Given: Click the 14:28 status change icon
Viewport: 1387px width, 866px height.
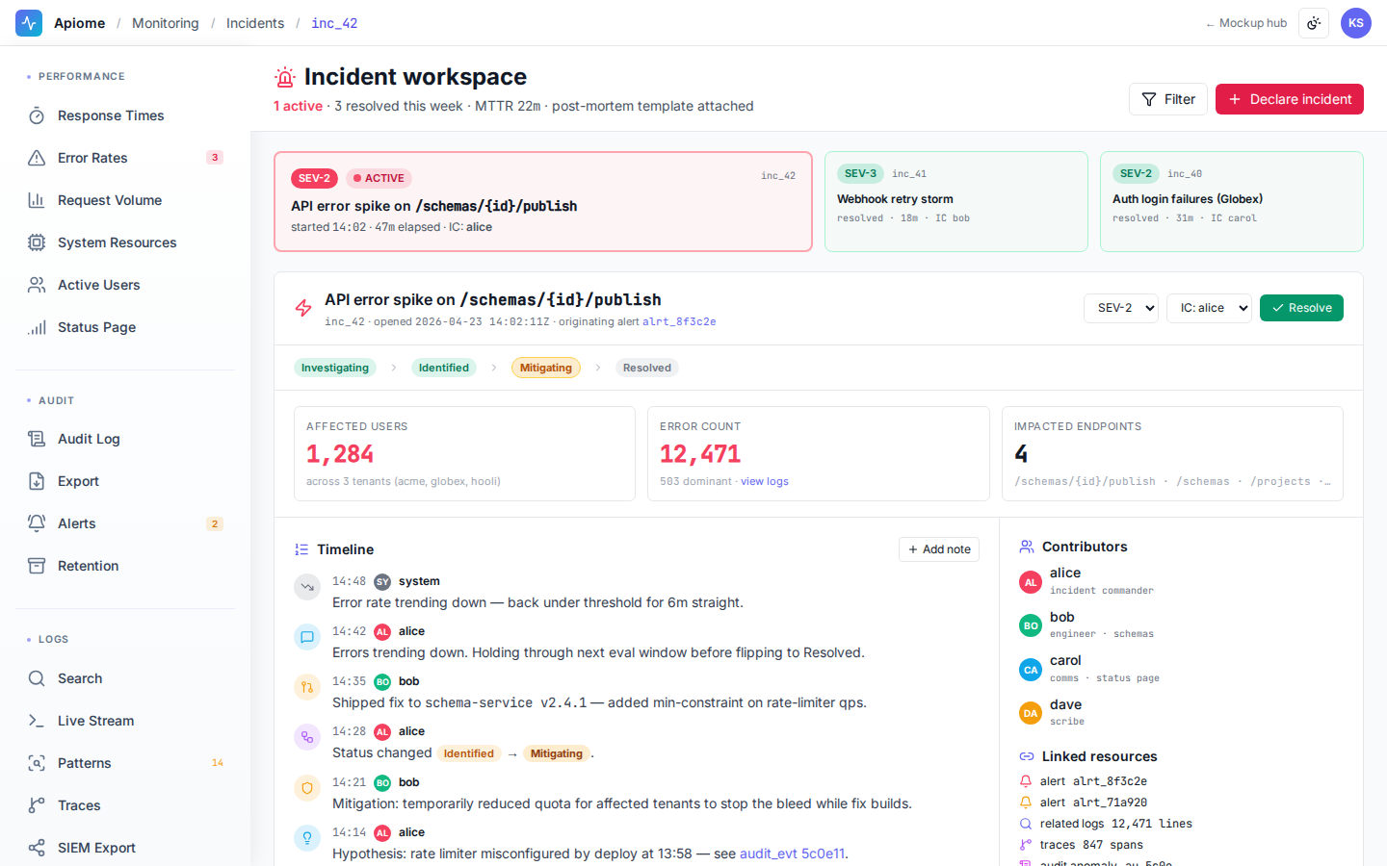Looking at the screenshot, I should [x=307, y=737].
